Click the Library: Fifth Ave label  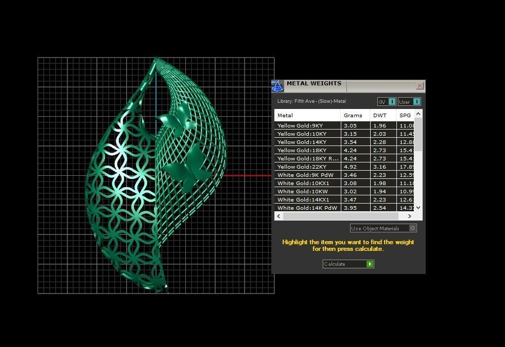coord(311,101)
